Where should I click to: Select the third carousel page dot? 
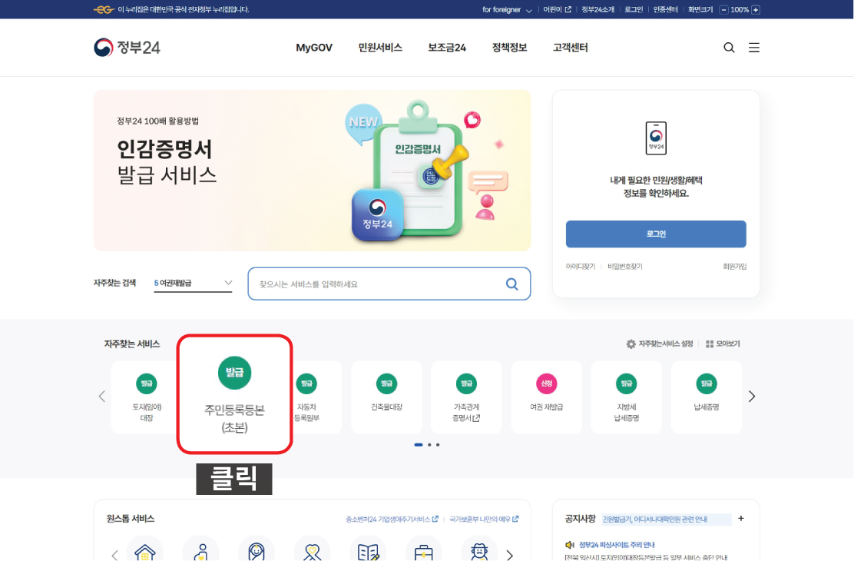[438, 445]
